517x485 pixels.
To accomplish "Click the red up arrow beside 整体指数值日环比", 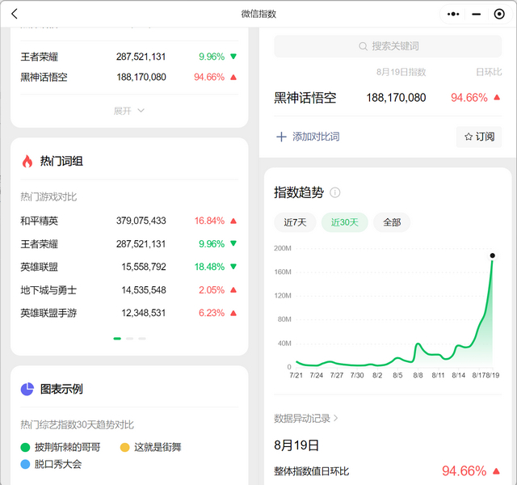I will [x=496, y=471].
